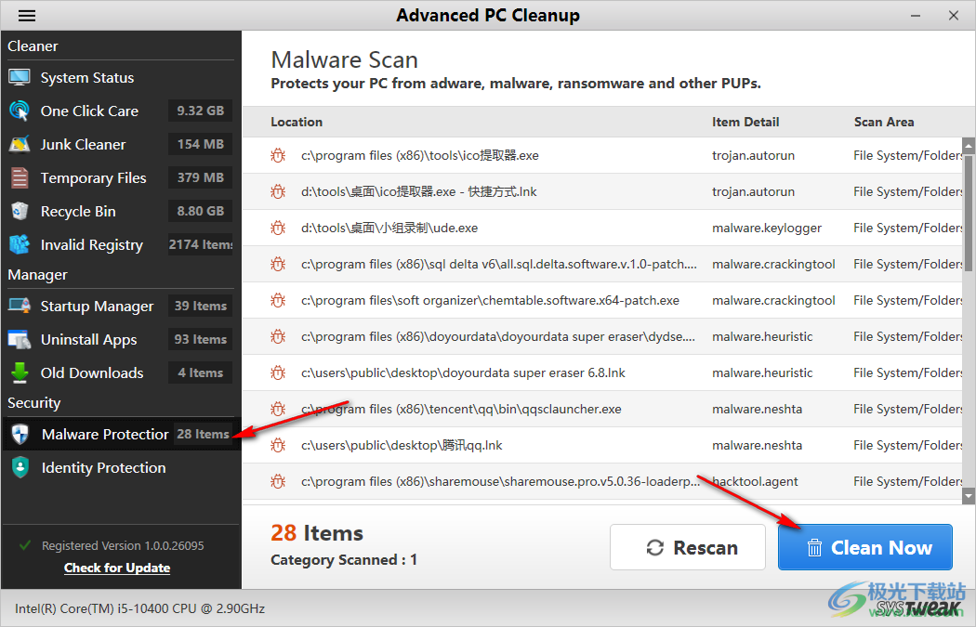Image resolution: width=976 pixels, height=627 pixels.
Task: Click the One Click Care cursor icon
Action: (20, 111)
